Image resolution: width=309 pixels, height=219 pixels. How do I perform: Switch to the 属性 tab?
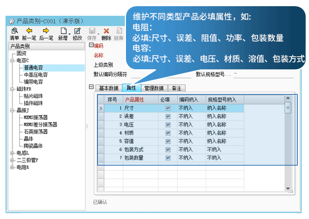pyautogui.click(x=132, y=88)
